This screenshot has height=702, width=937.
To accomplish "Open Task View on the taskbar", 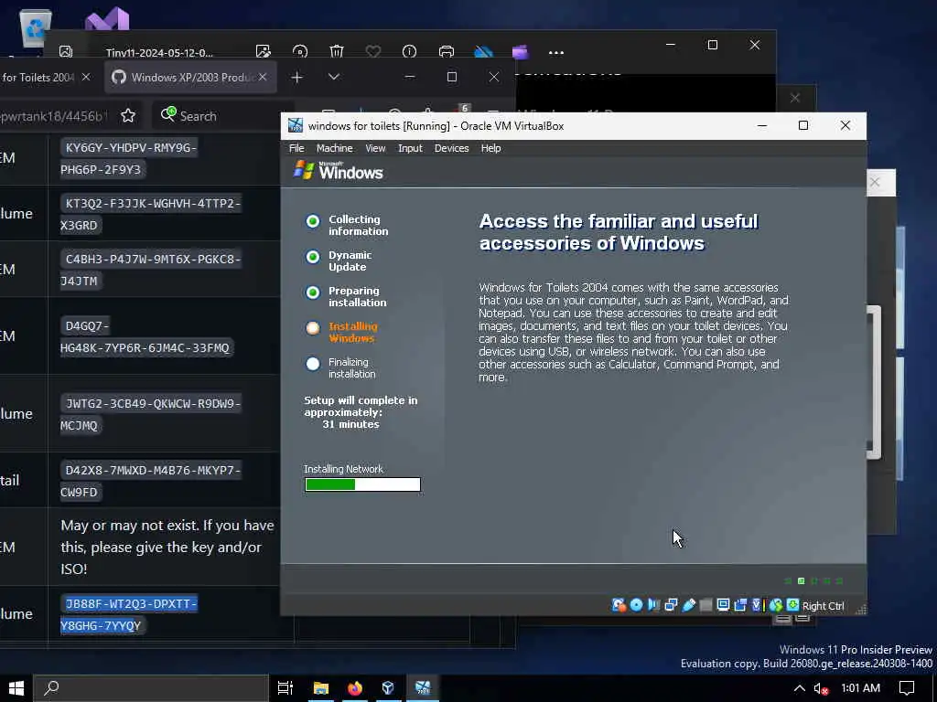I will coord(285,688).
